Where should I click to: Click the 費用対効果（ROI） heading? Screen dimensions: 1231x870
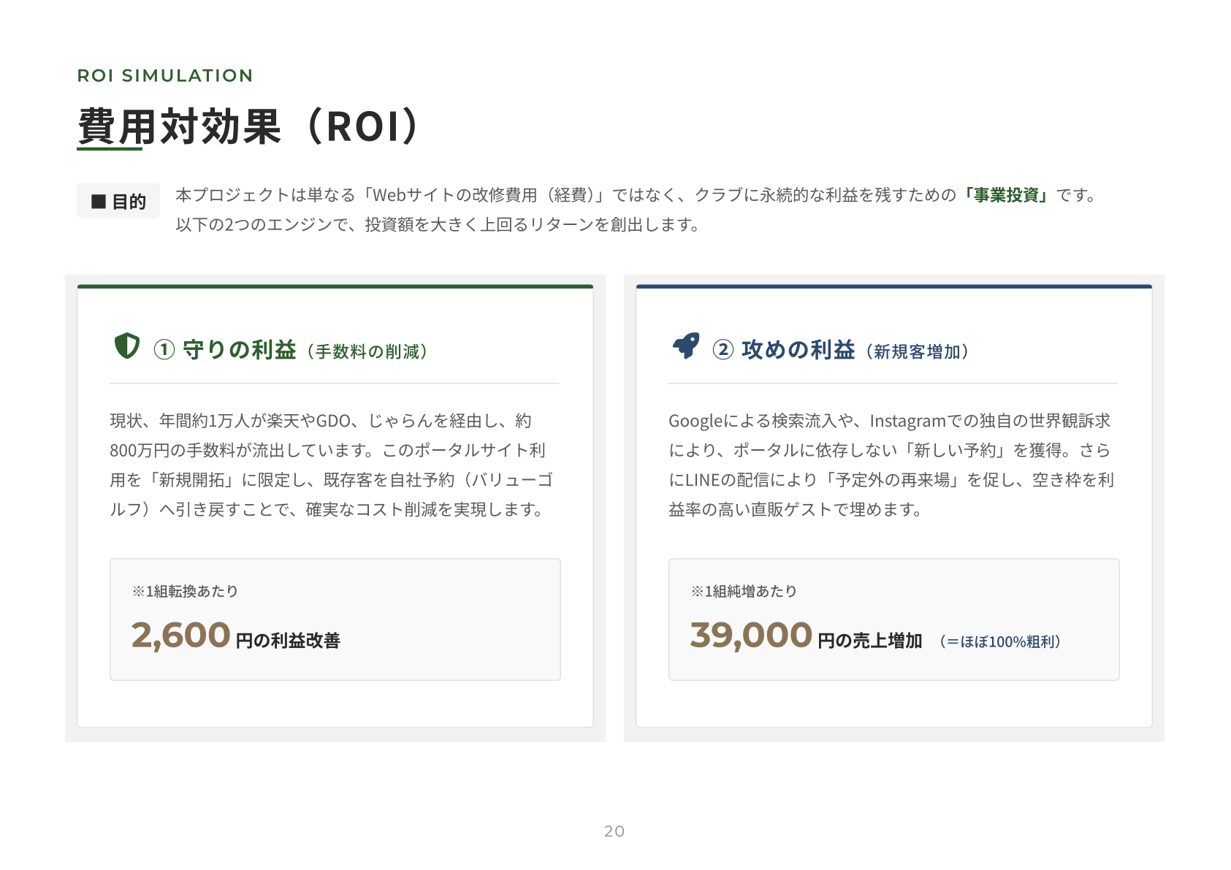[249, 126]
